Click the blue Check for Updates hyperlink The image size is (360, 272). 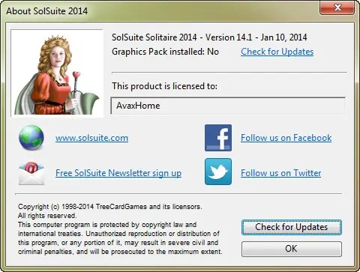pyautogui.click(x=277, y=52)
